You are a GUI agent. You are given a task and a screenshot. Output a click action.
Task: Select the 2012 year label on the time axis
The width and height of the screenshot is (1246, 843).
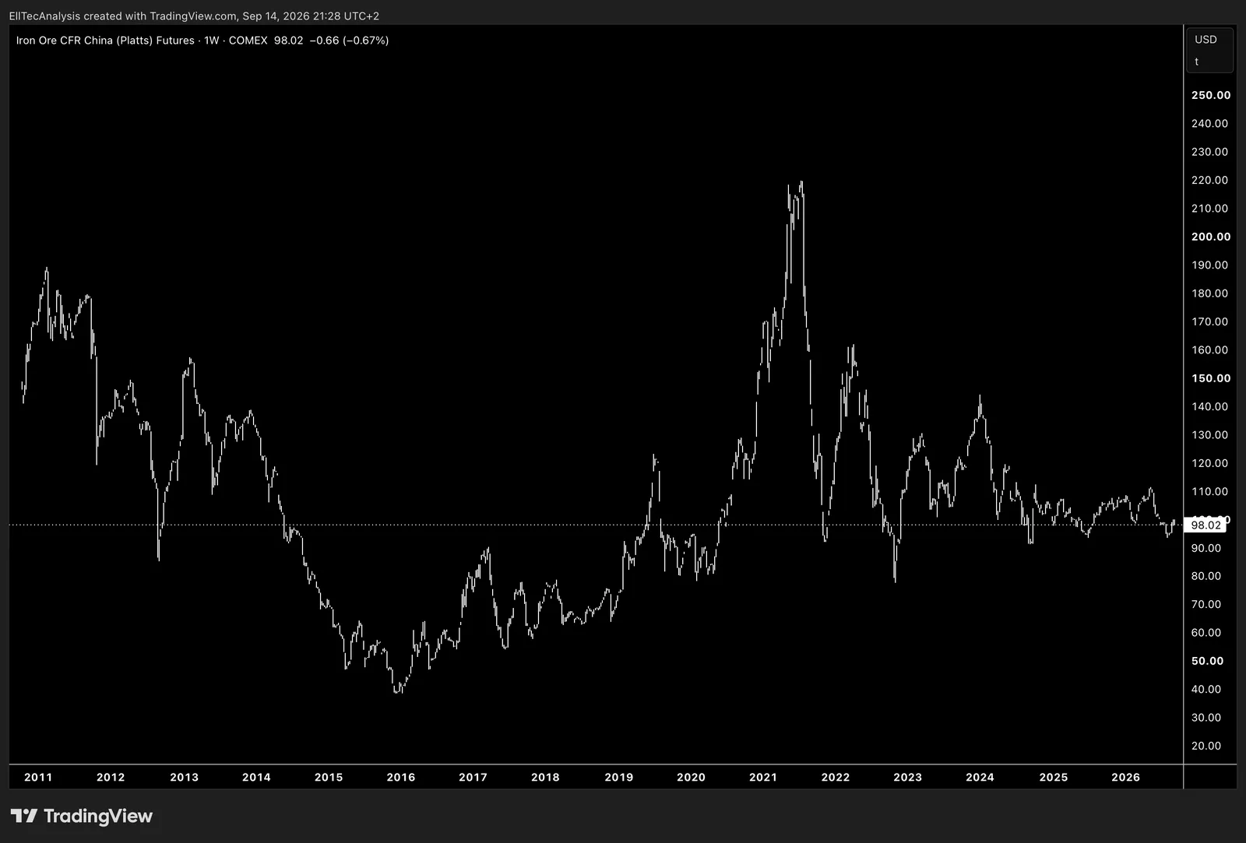point(111,777)
